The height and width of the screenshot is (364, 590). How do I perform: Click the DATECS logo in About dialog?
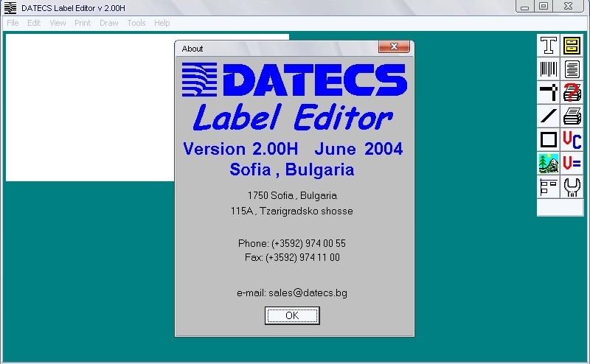294,80
